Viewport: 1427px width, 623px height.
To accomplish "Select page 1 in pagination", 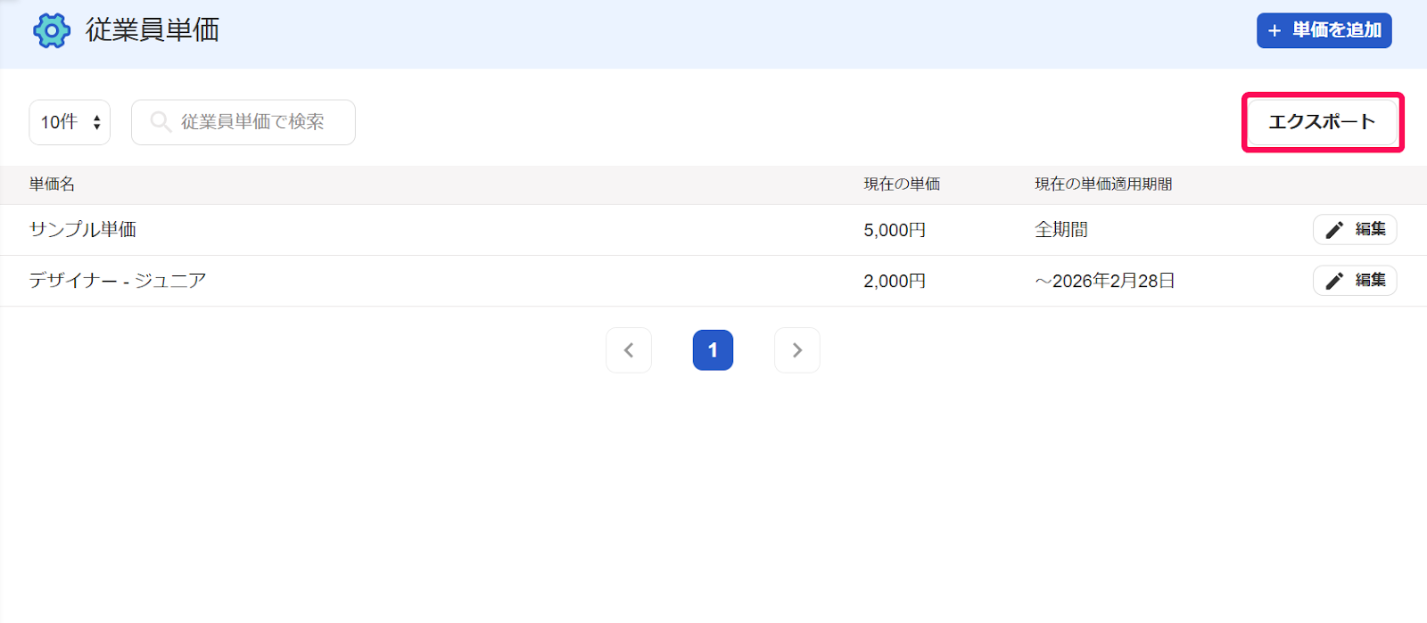I will [x=713, y=350].
